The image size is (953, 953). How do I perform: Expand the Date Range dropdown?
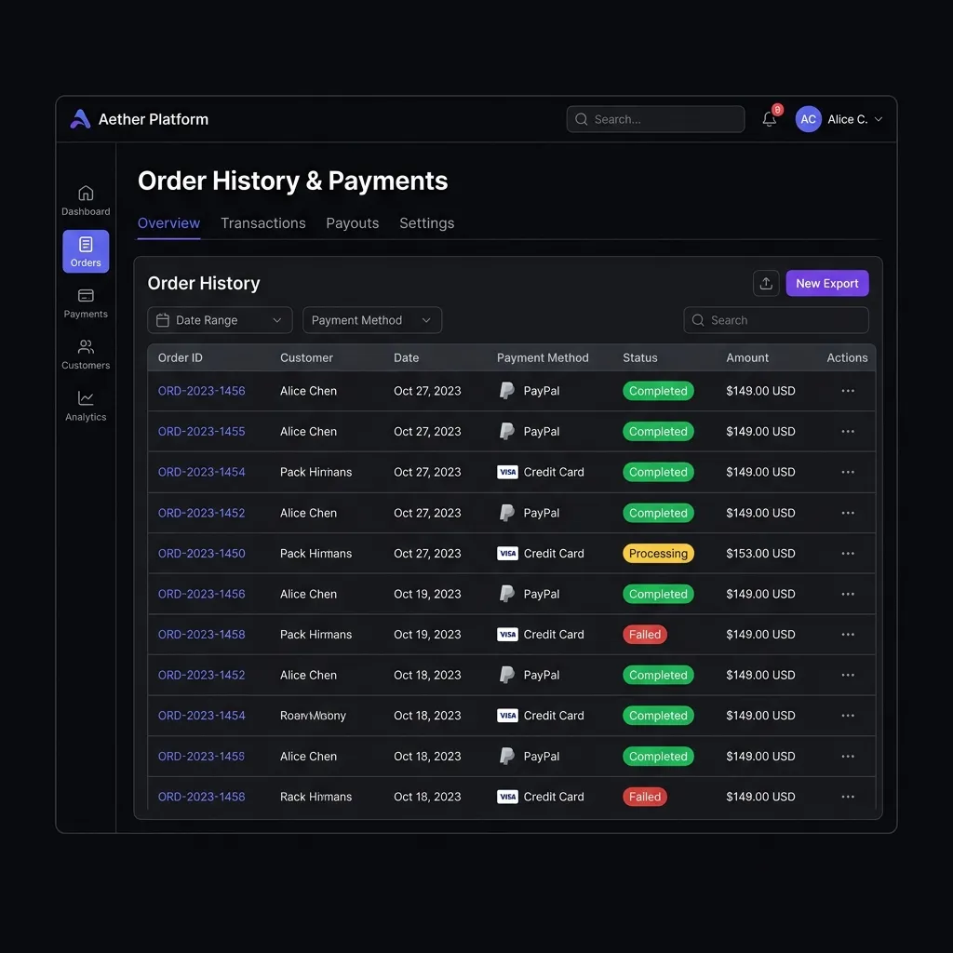(x=220, y=320)
